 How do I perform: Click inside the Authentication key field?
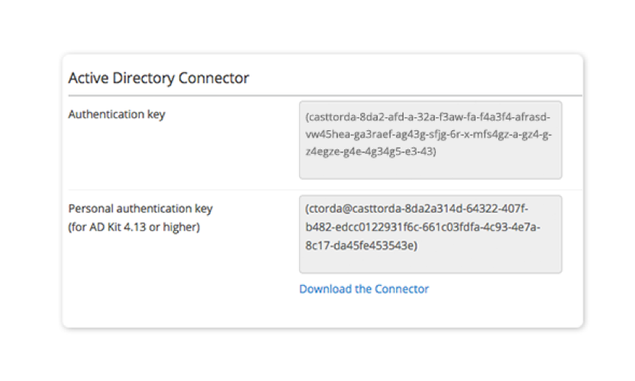click(430, 140)
